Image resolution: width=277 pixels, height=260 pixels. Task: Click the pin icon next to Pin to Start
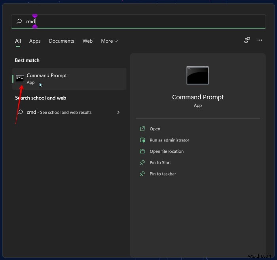click(142, 162)
